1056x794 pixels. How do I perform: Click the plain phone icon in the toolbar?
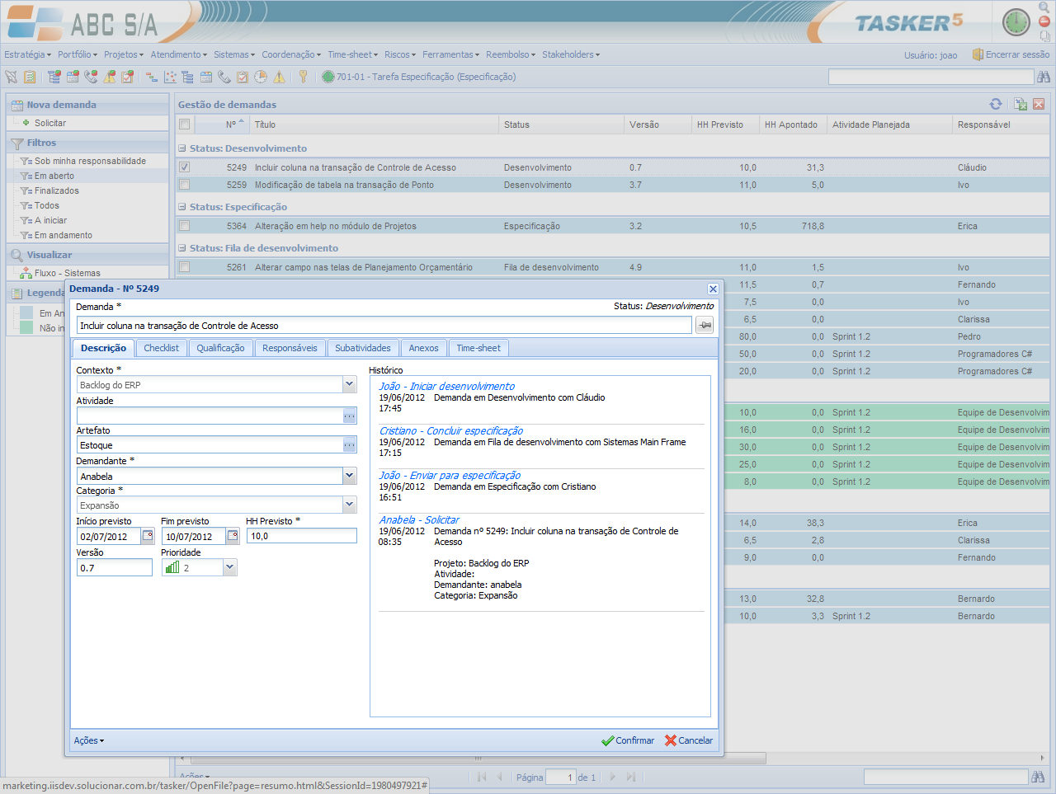click(x=224, y=77)
